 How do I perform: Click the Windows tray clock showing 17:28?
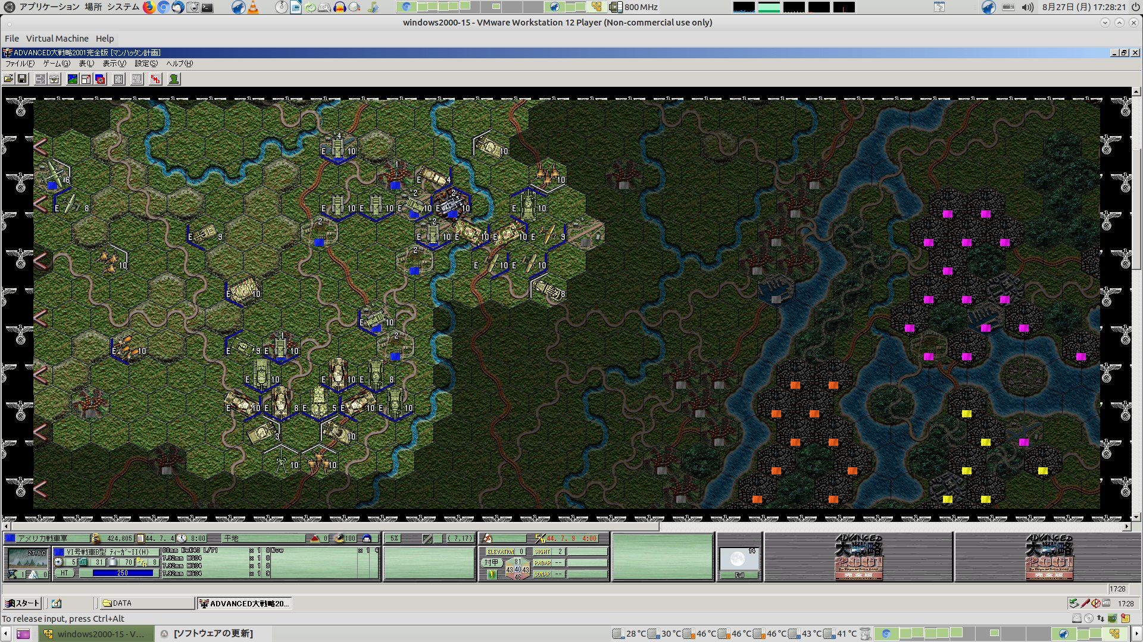tap(1126, 603)
